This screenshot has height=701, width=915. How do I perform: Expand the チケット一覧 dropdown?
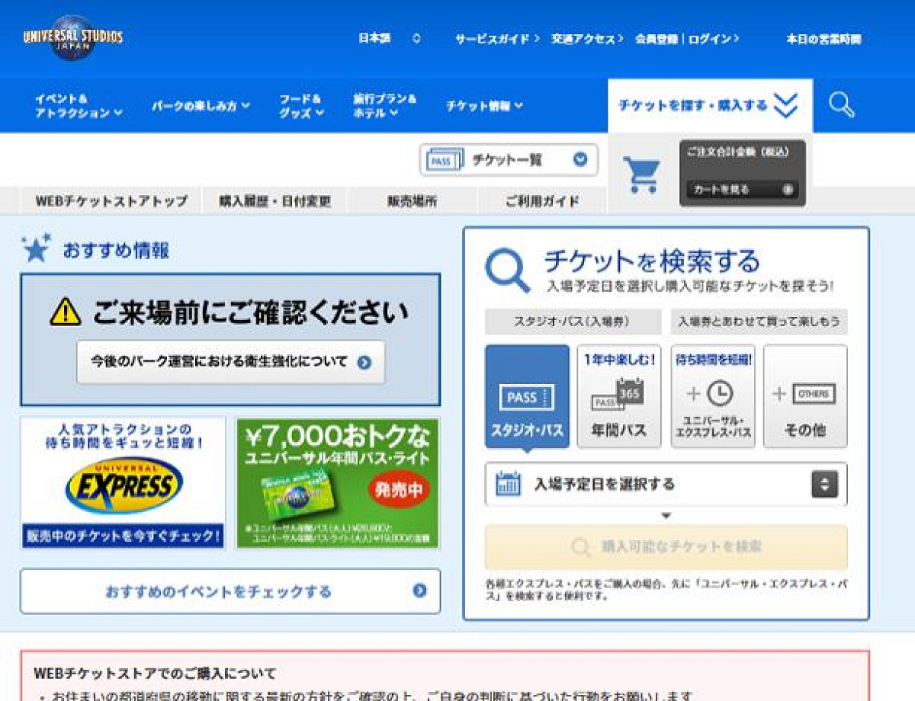click(509, 160)
